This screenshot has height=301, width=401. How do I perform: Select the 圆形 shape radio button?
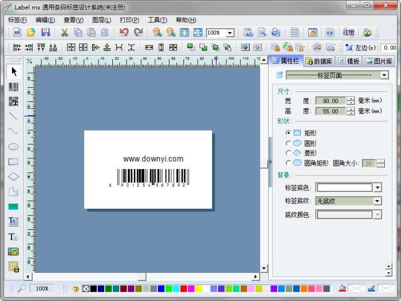pyautogui.click(x=288, y=143)
